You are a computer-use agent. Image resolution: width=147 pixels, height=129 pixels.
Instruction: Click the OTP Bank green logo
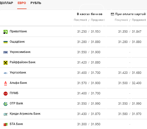6,104
